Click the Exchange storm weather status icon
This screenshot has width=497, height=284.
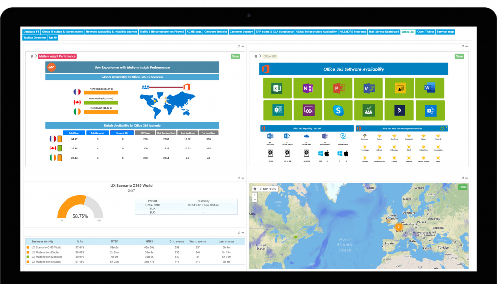(364, 136)
